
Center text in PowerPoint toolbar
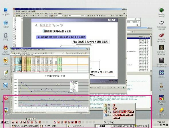(x=100, y=16)
